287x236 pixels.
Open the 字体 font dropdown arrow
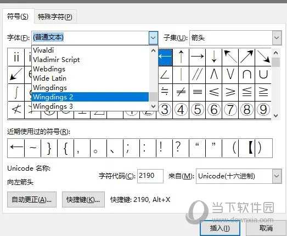coord(153,38)
